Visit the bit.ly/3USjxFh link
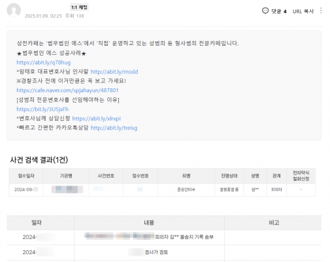The image size is (330, 262). (x=42, y=109)
